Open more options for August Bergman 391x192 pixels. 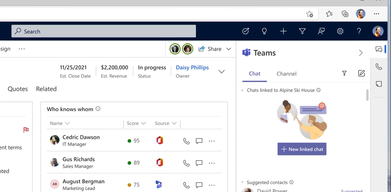pos(212,185)
